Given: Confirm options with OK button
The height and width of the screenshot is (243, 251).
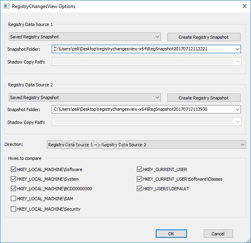Looking at the screenshot, I should pos(171,234).
